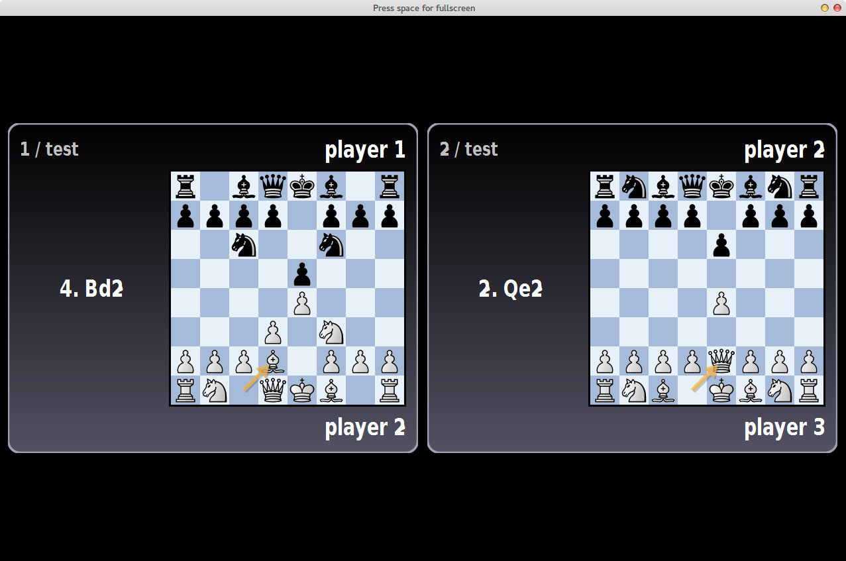Click the "2 / test" game title
This screenshot has width=846, height=561.
468,149
